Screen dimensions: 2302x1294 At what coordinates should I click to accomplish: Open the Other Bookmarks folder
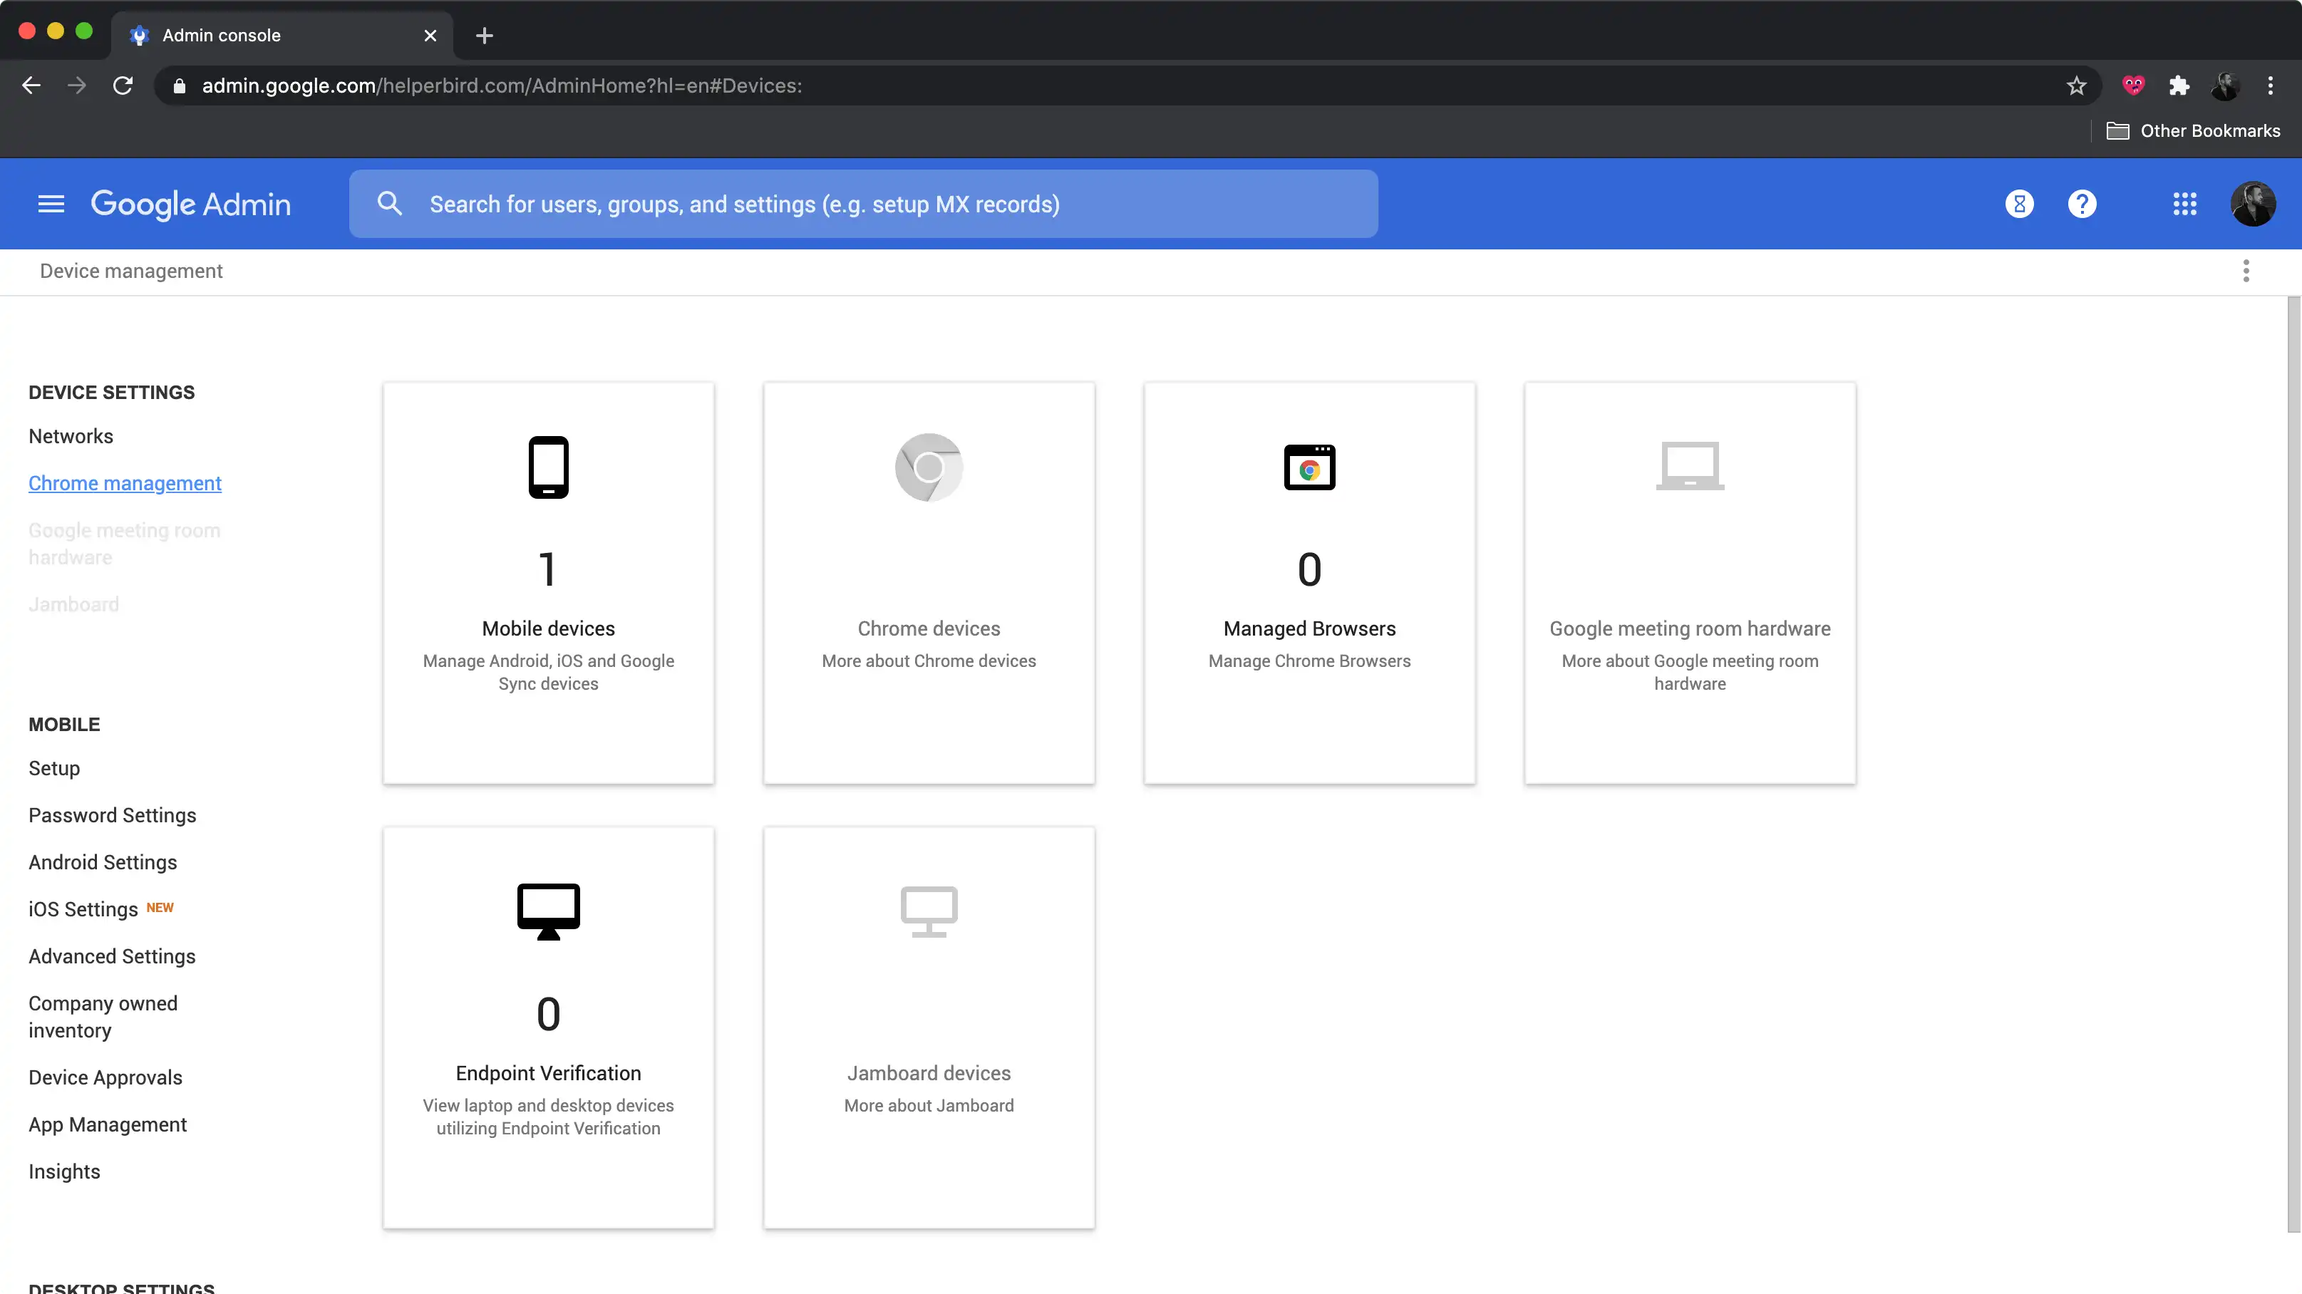(x=2193, y=130)
